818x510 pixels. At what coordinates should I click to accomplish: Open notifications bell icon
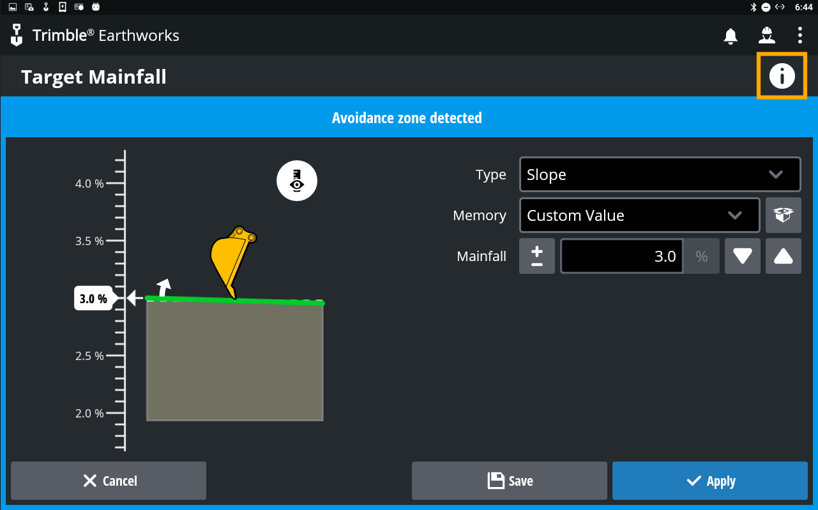(x=731, y=36)
